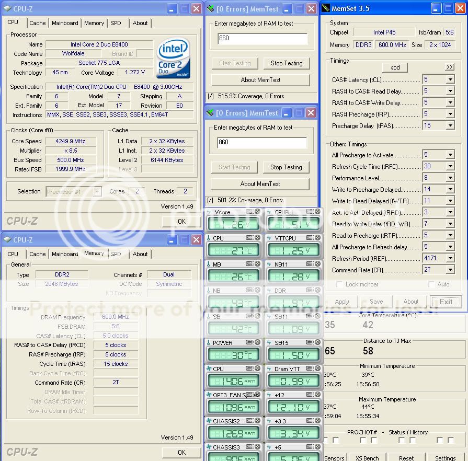468x461 pixels.
Task: Select Memory tab in processor CPU-Z window
Action: coord(94,23)
